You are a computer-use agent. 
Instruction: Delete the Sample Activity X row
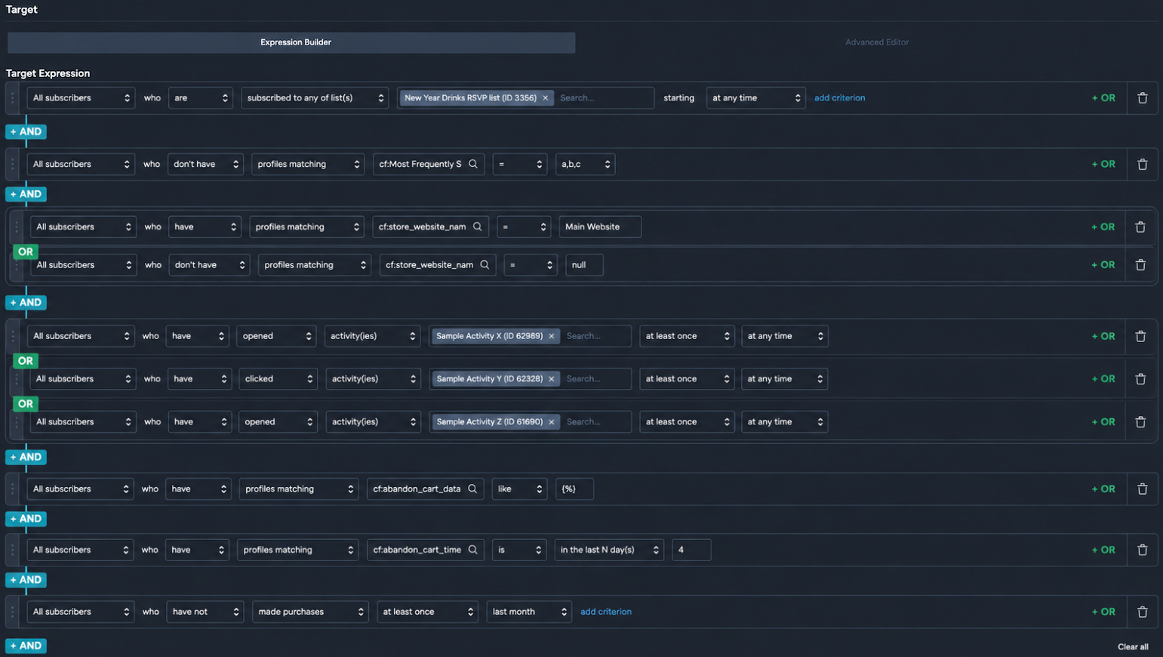coord(1140,336)
